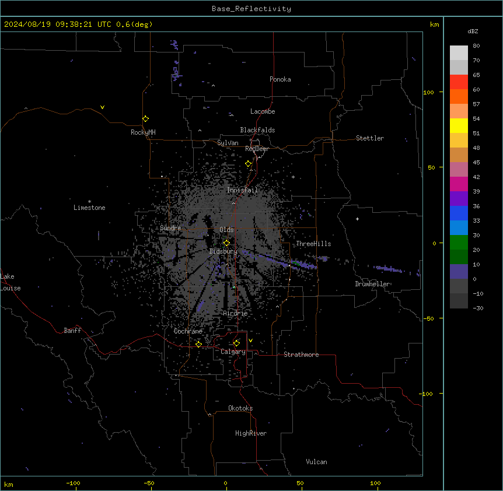
Task: Click the indigo 0-10 dBZ swatch
Action: click(459, 272)
